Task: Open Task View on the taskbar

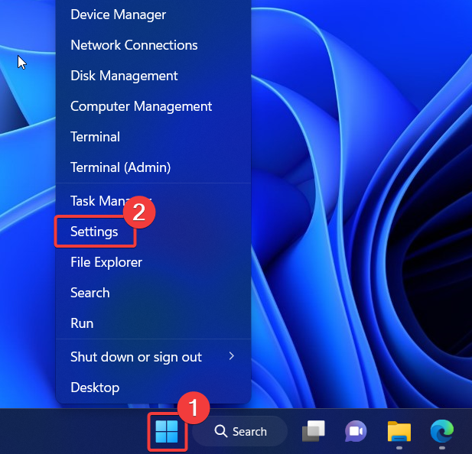Action: (314, 431)
